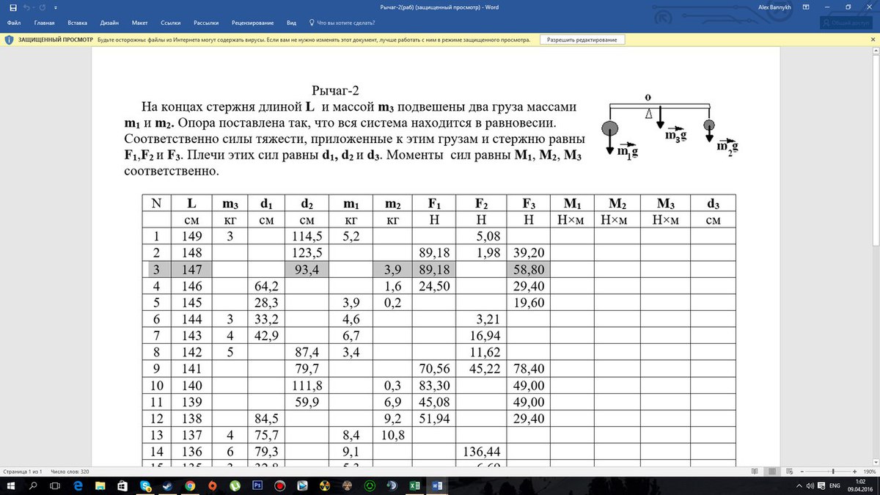Click the Ribbon Display Options icon
This screenshot has height=495, width=880.
click(x=807, y=7)
